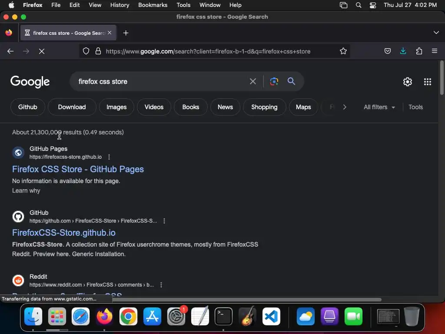The height and width of the screenshot is (334, 445).
Task: Search by image with Google Lens icon
Action: (x=274, y=81)
